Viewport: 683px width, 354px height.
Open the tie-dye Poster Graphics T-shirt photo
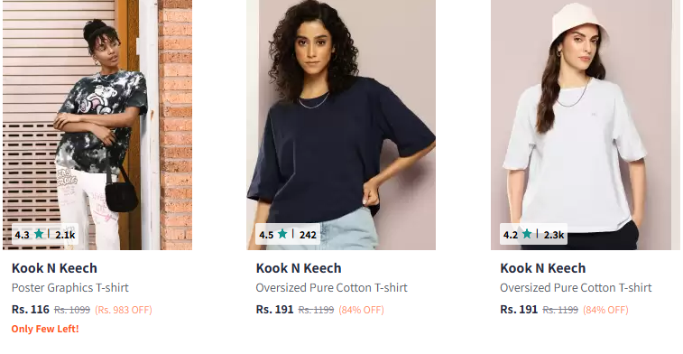pyautogui.click(x=97, y=125)
